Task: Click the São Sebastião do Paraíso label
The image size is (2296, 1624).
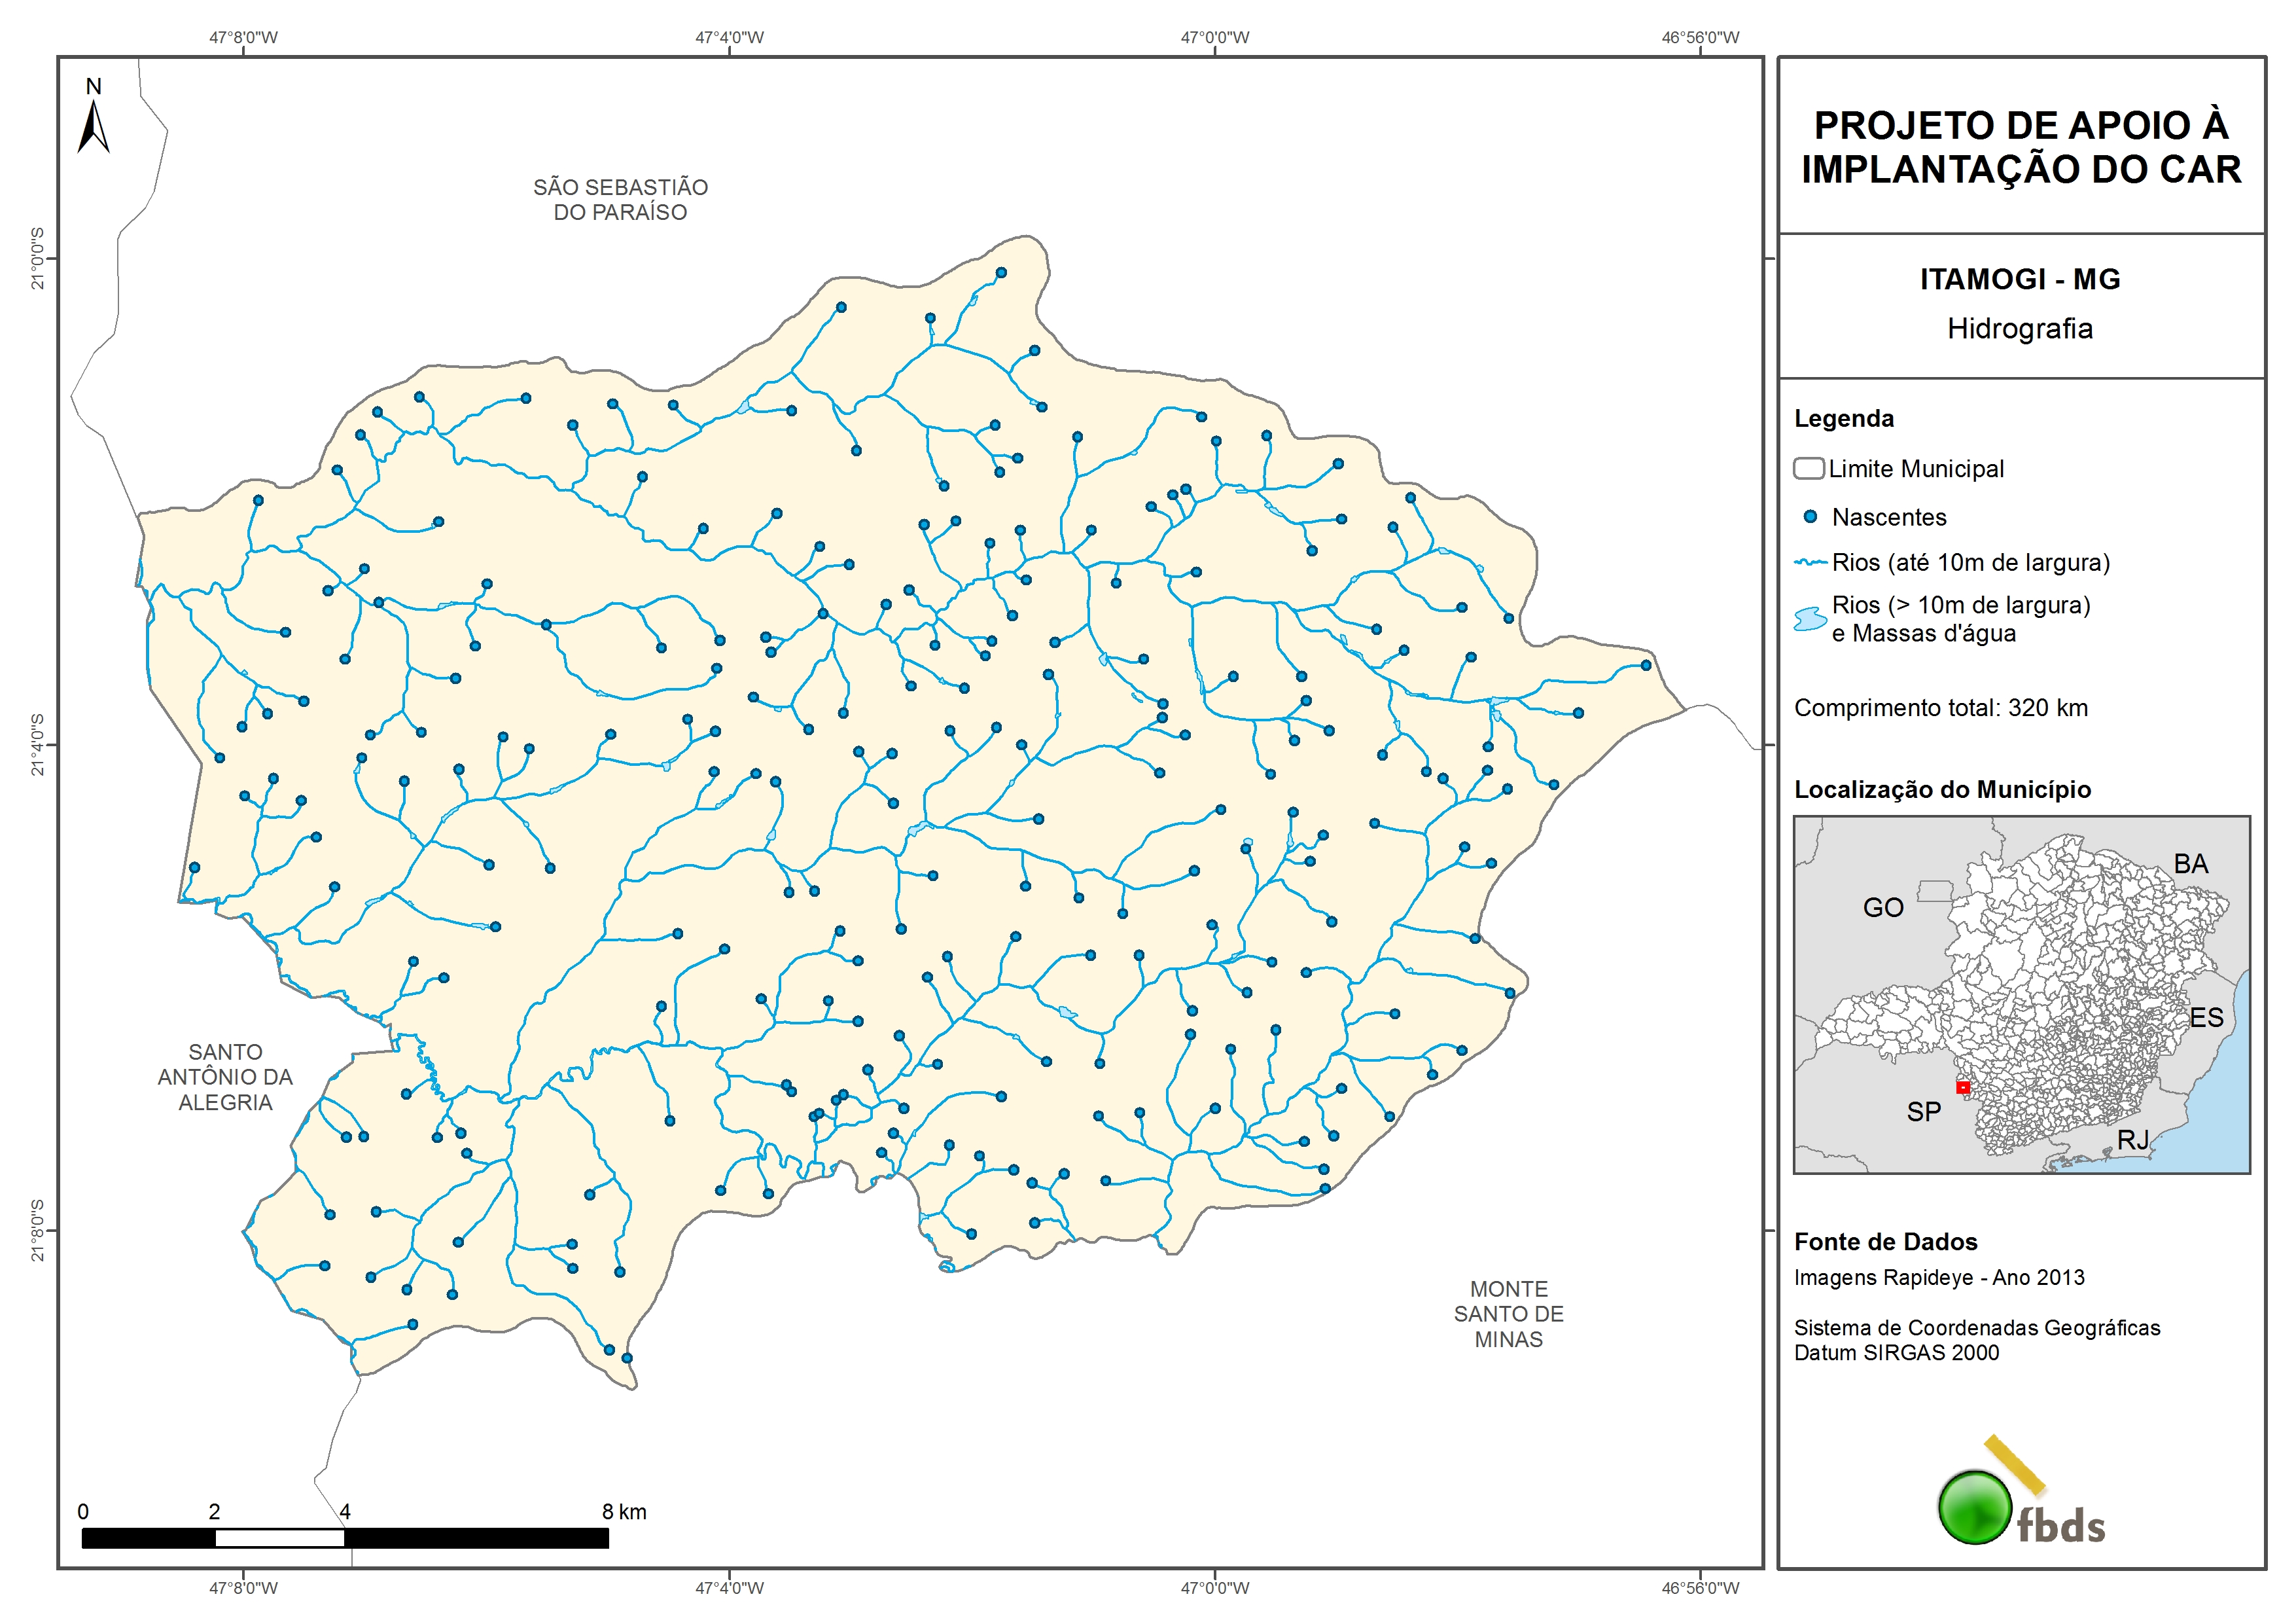Action: (620, 199)
